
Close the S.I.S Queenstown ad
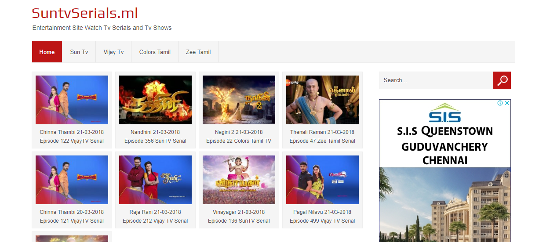pos(507,103)
